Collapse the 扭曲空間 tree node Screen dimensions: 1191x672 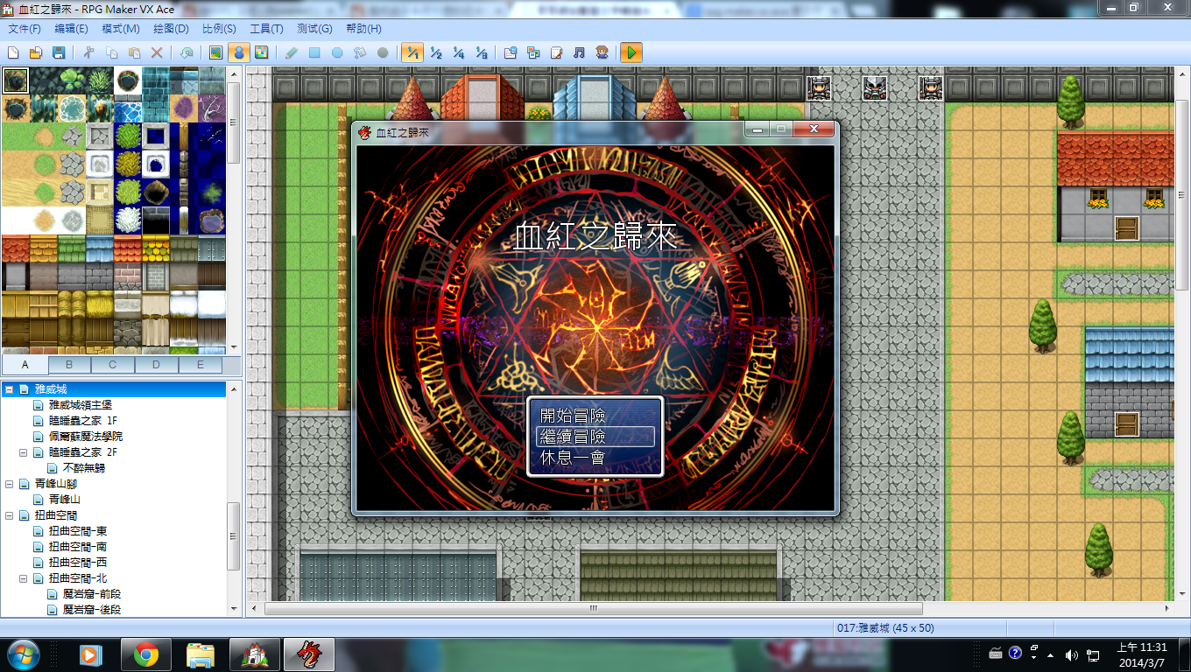tap(10, 515)
